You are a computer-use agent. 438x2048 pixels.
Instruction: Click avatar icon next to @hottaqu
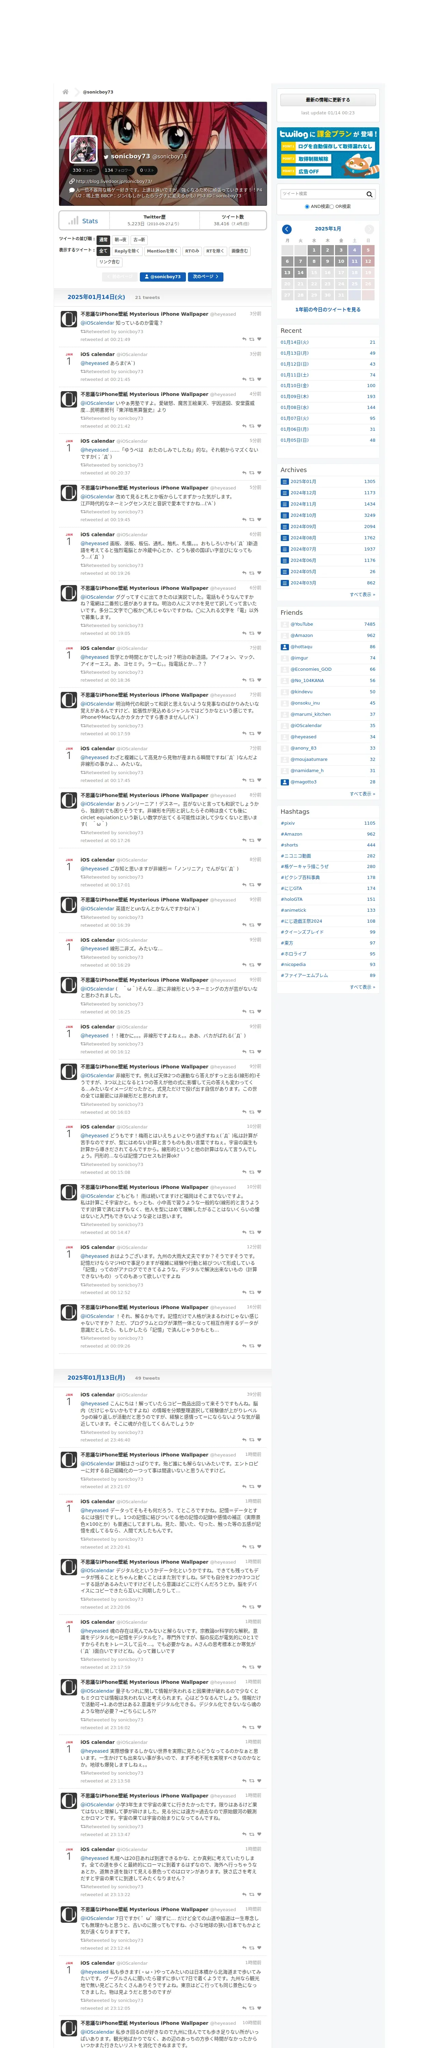click(284, 646)
